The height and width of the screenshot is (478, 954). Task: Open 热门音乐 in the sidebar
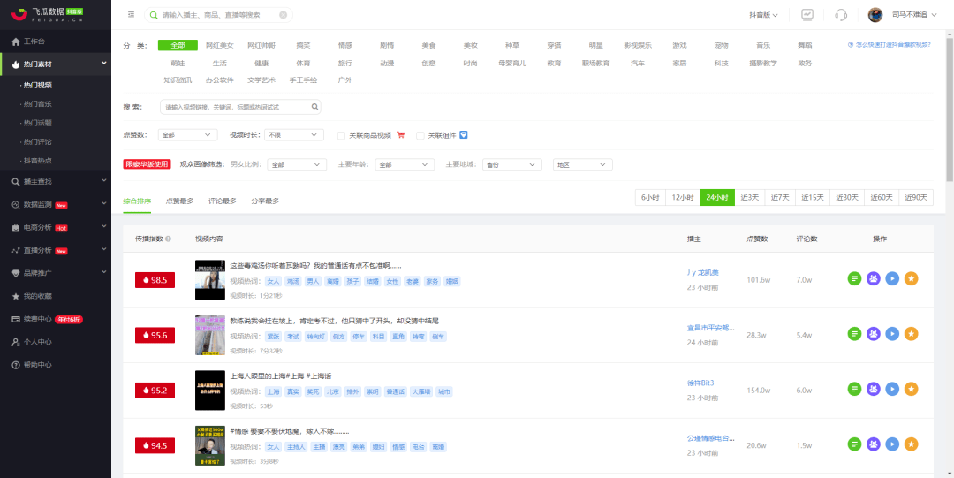pyautogui.click(x=38, y=104)
